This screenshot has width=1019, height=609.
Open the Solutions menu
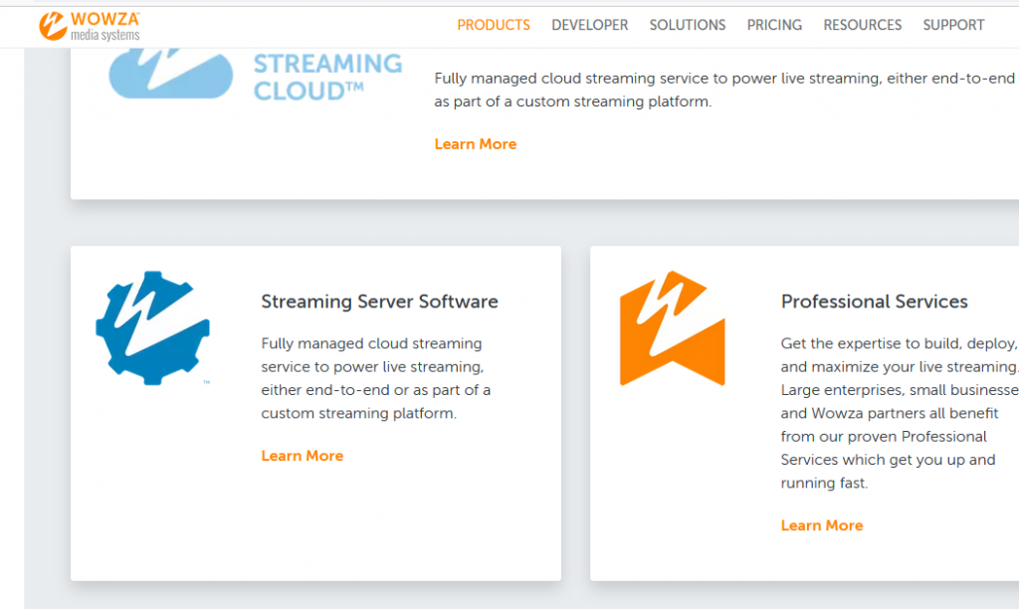(687, 25)
